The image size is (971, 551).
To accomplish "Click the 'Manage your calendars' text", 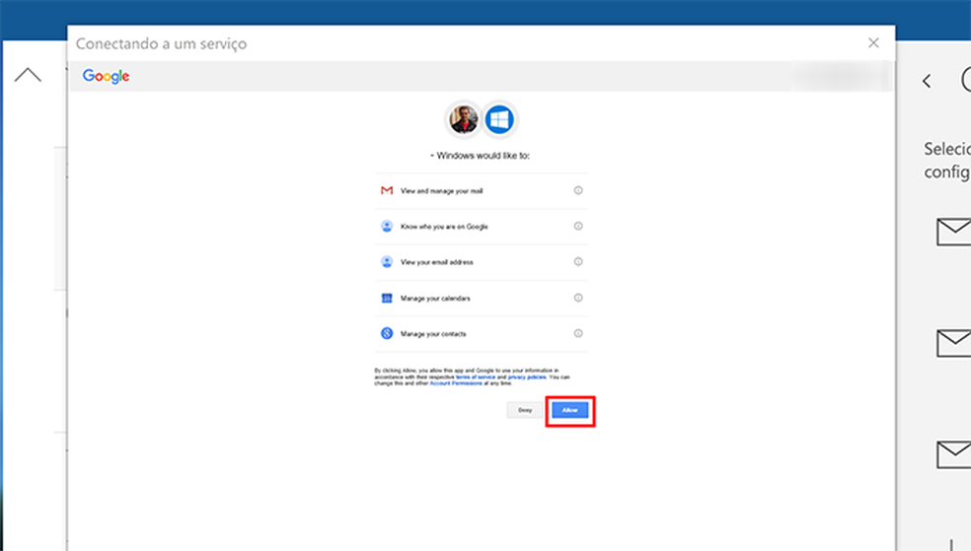I will point(435,298).
